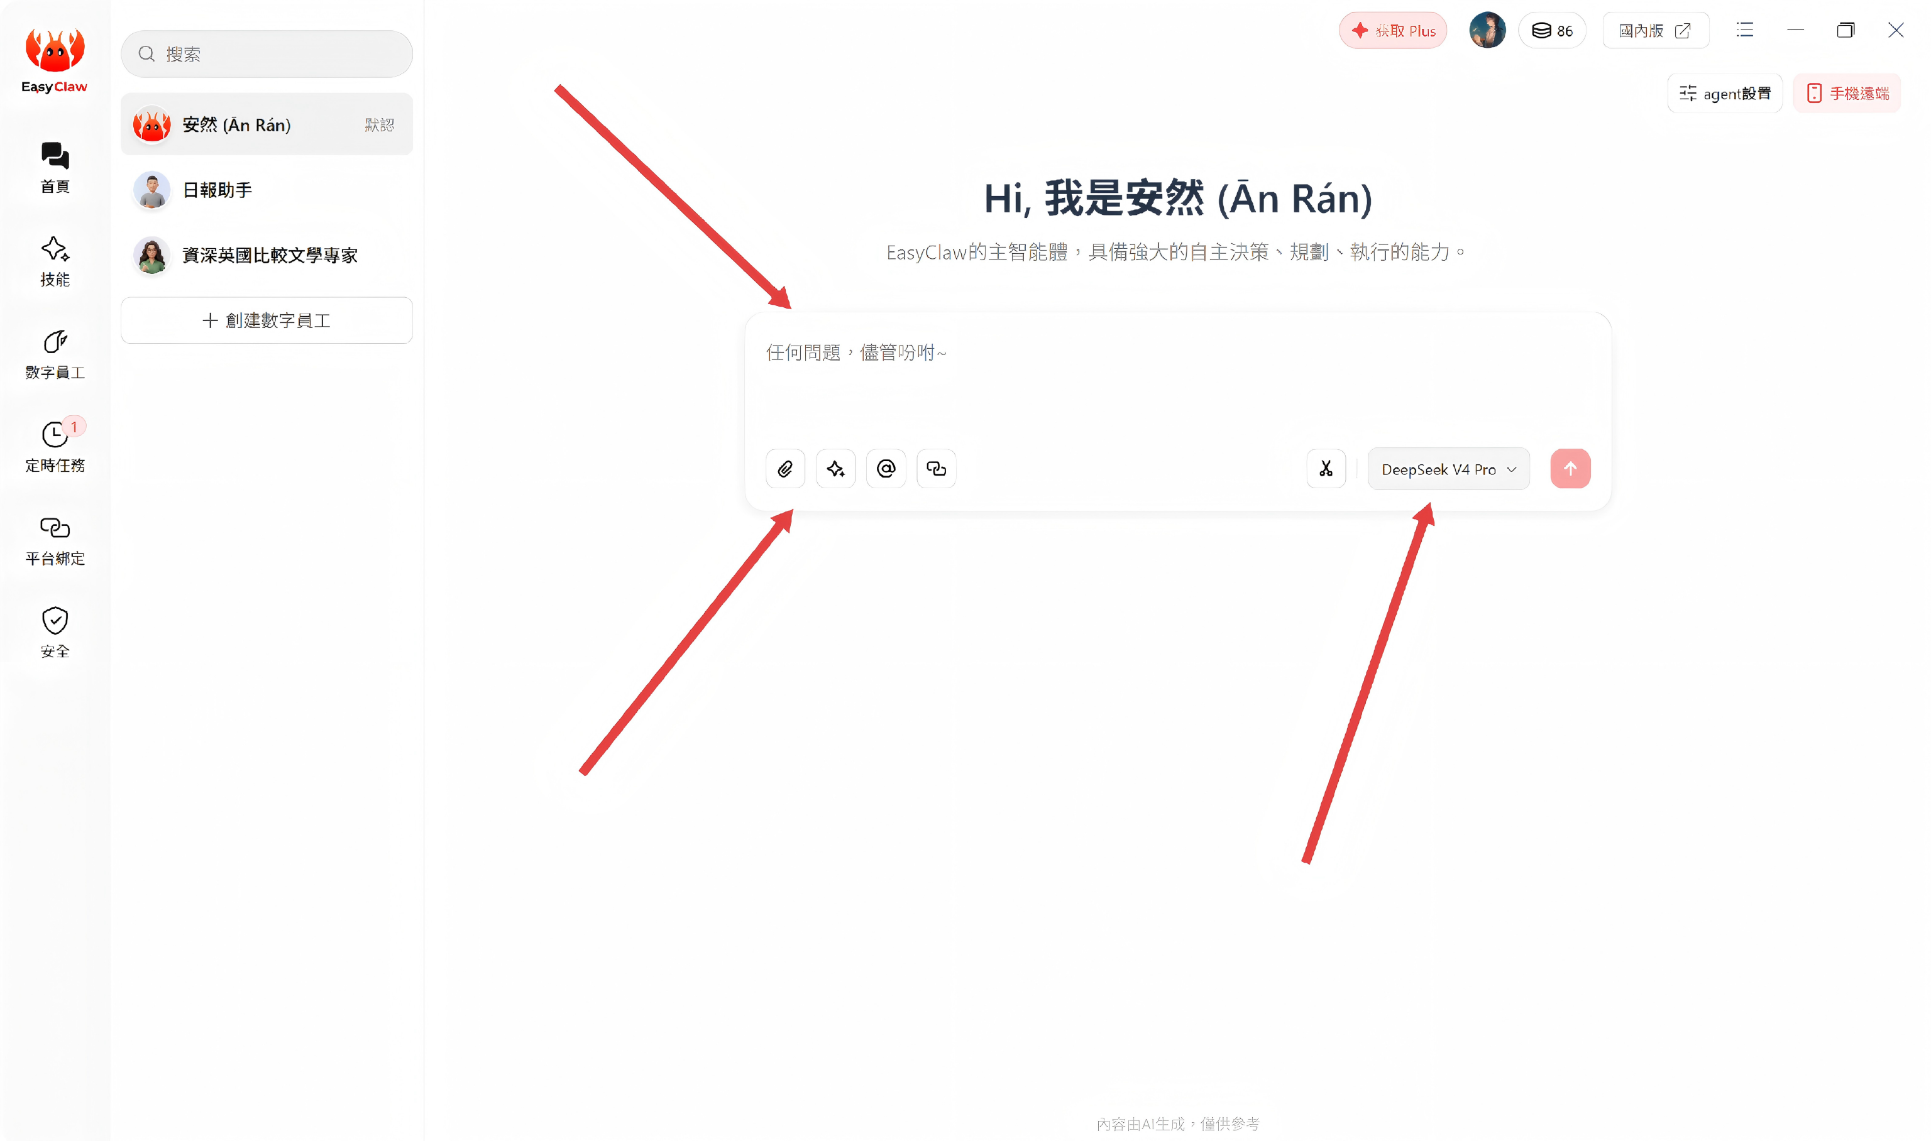The width and height of the screenshot is (1931, 1141).
Task: Open the 首頁 home section
Action: 55,168
